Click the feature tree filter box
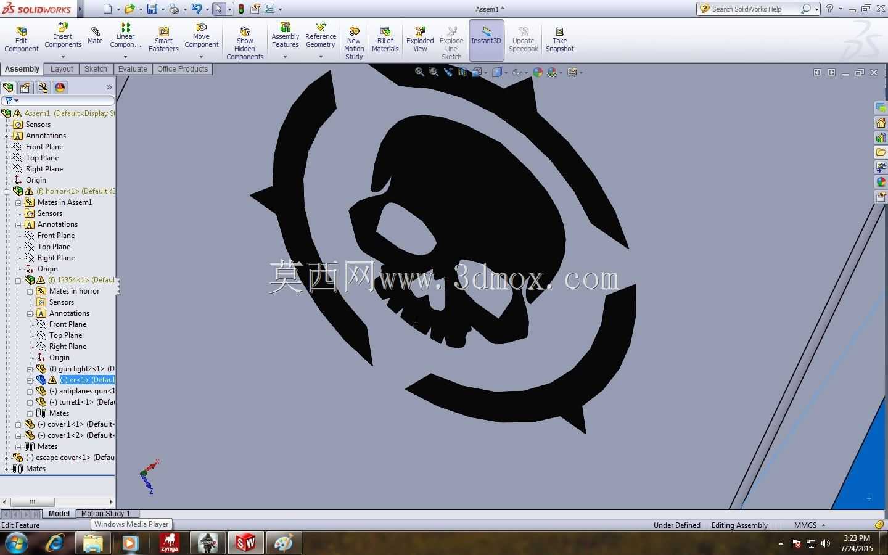Viewport: 888px width, 555px height. click(x=58, y=101)
